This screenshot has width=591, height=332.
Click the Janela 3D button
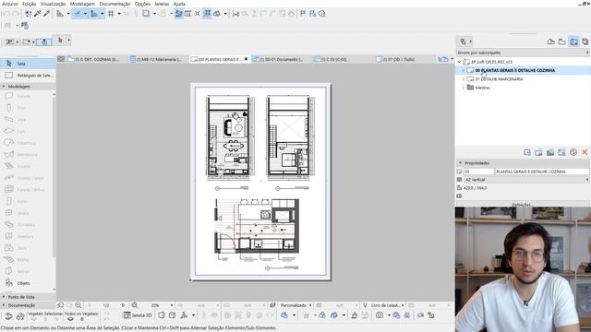click(x=138, y=315)
